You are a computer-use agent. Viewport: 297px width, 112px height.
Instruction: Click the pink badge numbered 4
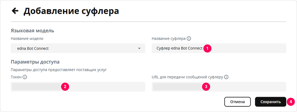tap(291, 102)
